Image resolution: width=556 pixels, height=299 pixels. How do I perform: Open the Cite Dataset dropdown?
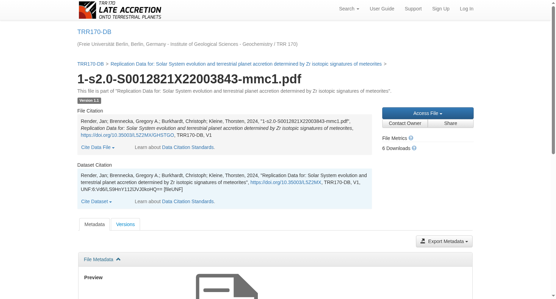tap(96, 201)
